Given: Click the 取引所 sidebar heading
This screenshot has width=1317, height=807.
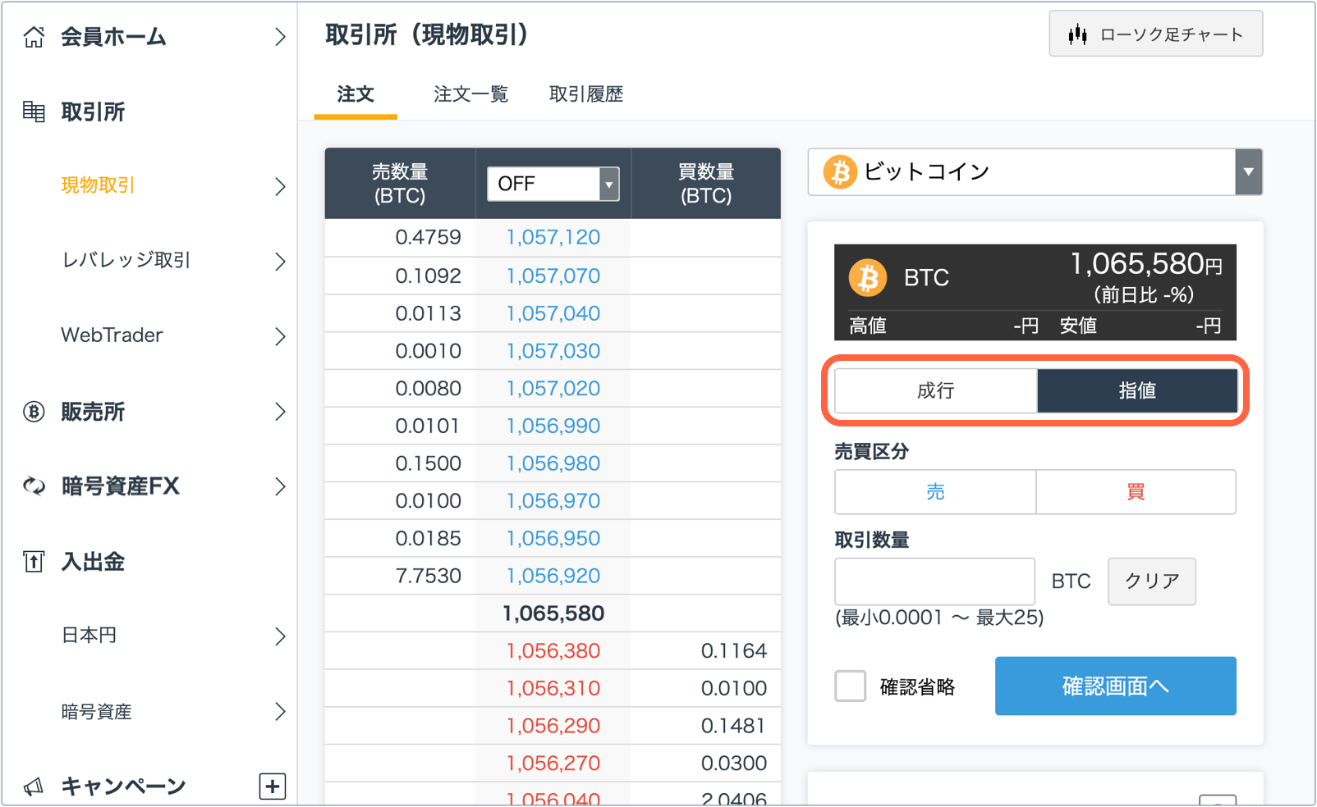Looking at the screenshot, I should tap(93, 112).
